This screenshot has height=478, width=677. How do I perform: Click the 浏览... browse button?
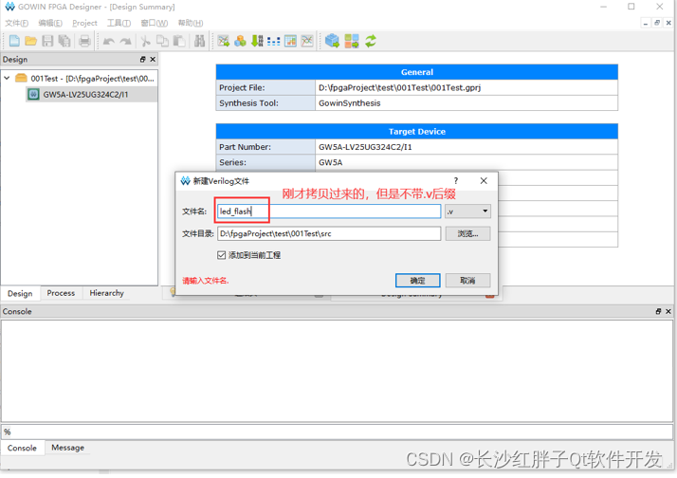pyautogui.click(x=467, y=233)
